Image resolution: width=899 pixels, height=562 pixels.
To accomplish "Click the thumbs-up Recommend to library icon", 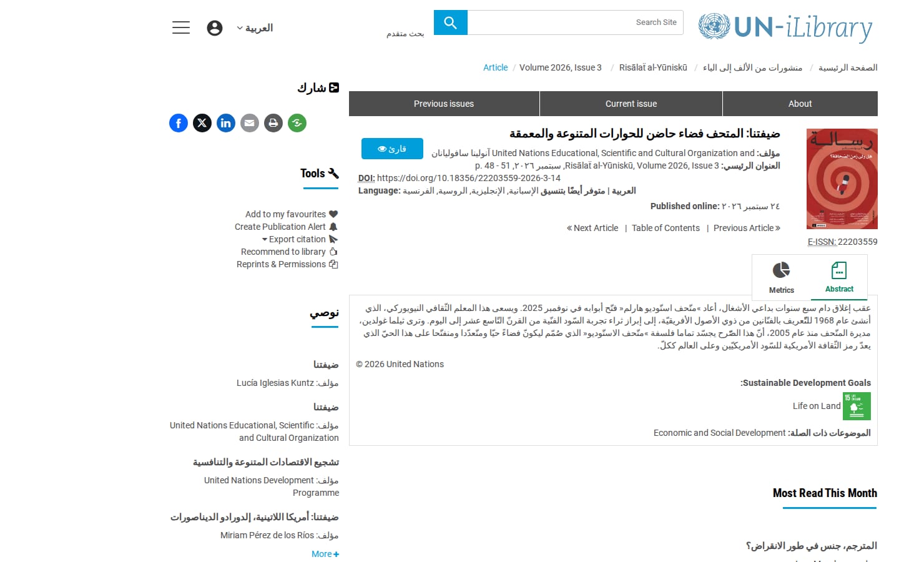I will pos(333,252).
